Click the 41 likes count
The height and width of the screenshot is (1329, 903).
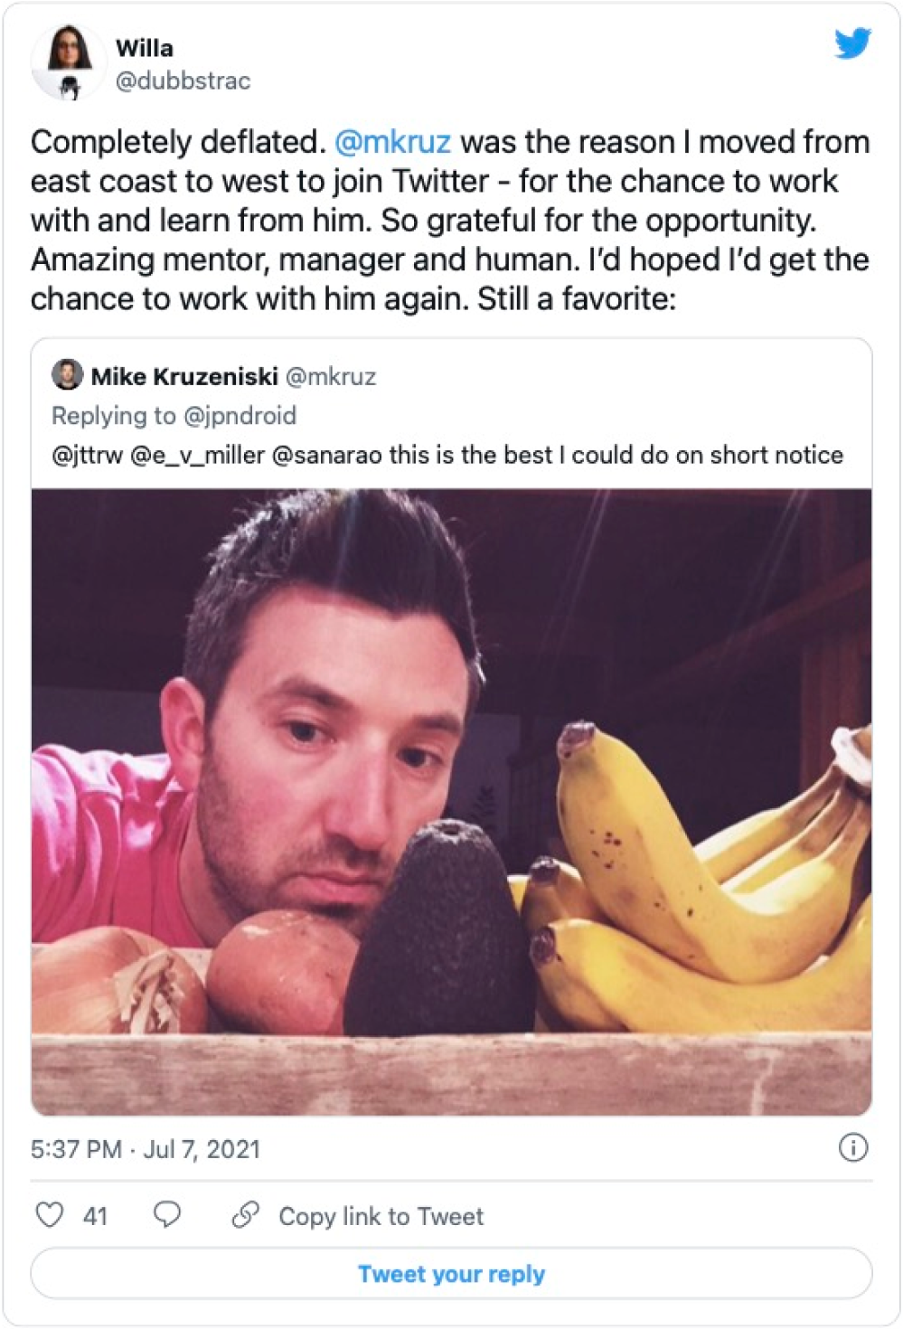click(95, 1217)
